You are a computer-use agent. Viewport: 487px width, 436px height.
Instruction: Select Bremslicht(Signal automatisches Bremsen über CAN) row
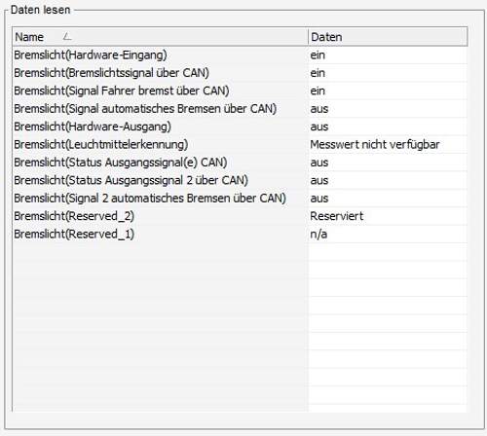coord(240,108)
